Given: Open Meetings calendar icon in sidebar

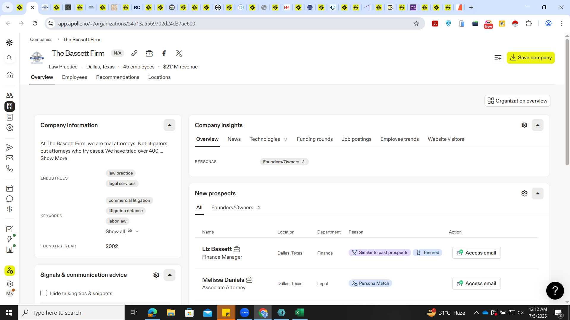Looking at the screenshot, I should pyautogui.click(x=9, y=188).
